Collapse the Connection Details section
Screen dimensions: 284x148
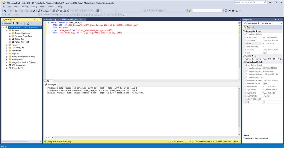[244, 62]
